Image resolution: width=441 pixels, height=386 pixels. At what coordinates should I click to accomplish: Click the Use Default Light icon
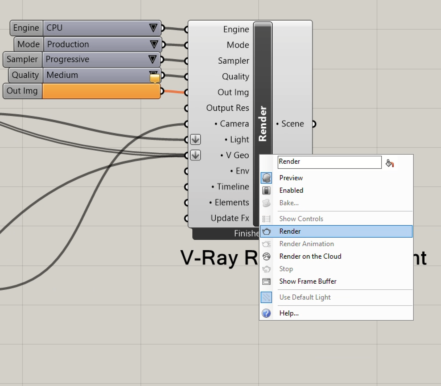pos(266,297)
